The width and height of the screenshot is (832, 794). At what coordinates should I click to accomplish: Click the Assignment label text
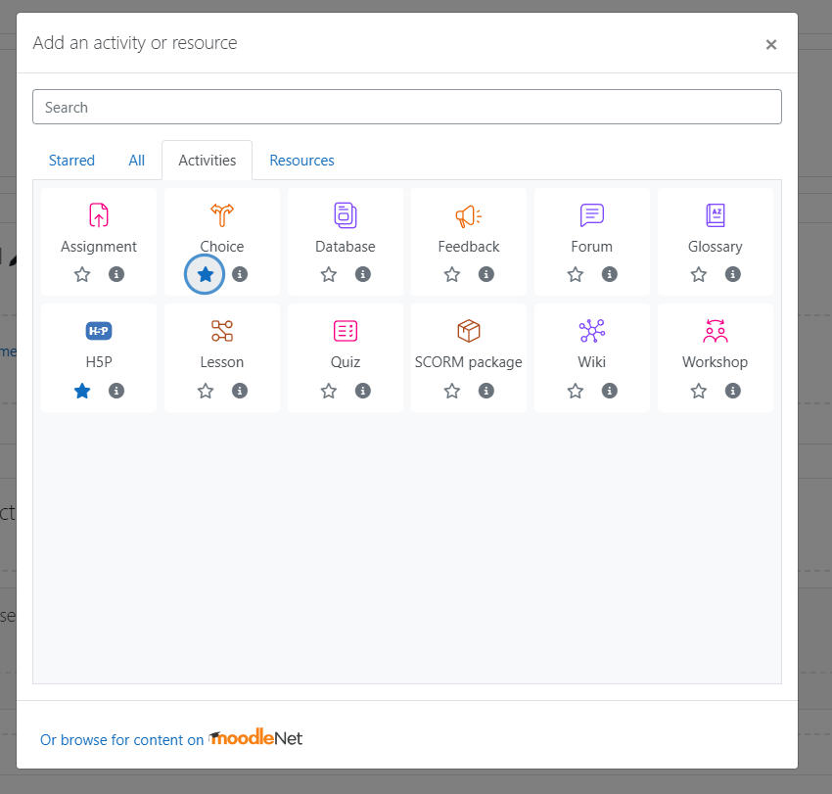(x=99, y=247)
